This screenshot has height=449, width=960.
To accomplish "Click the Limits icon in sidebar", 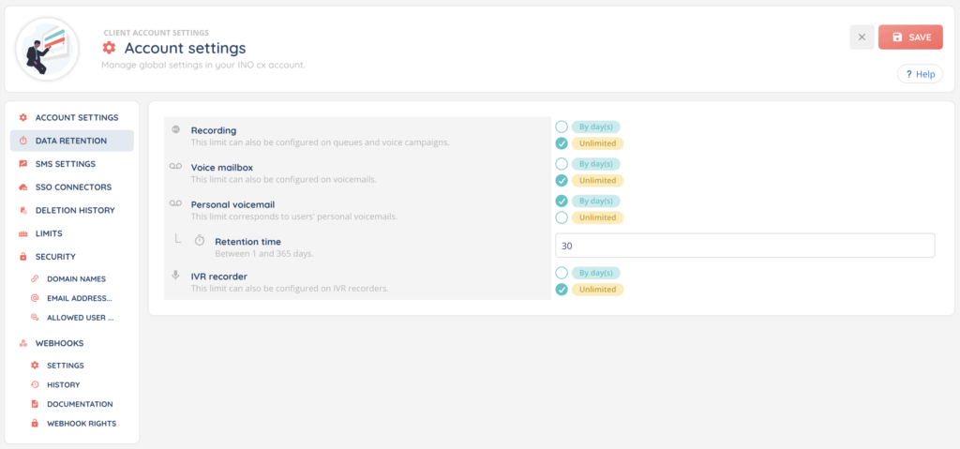I will pos(23,233).
